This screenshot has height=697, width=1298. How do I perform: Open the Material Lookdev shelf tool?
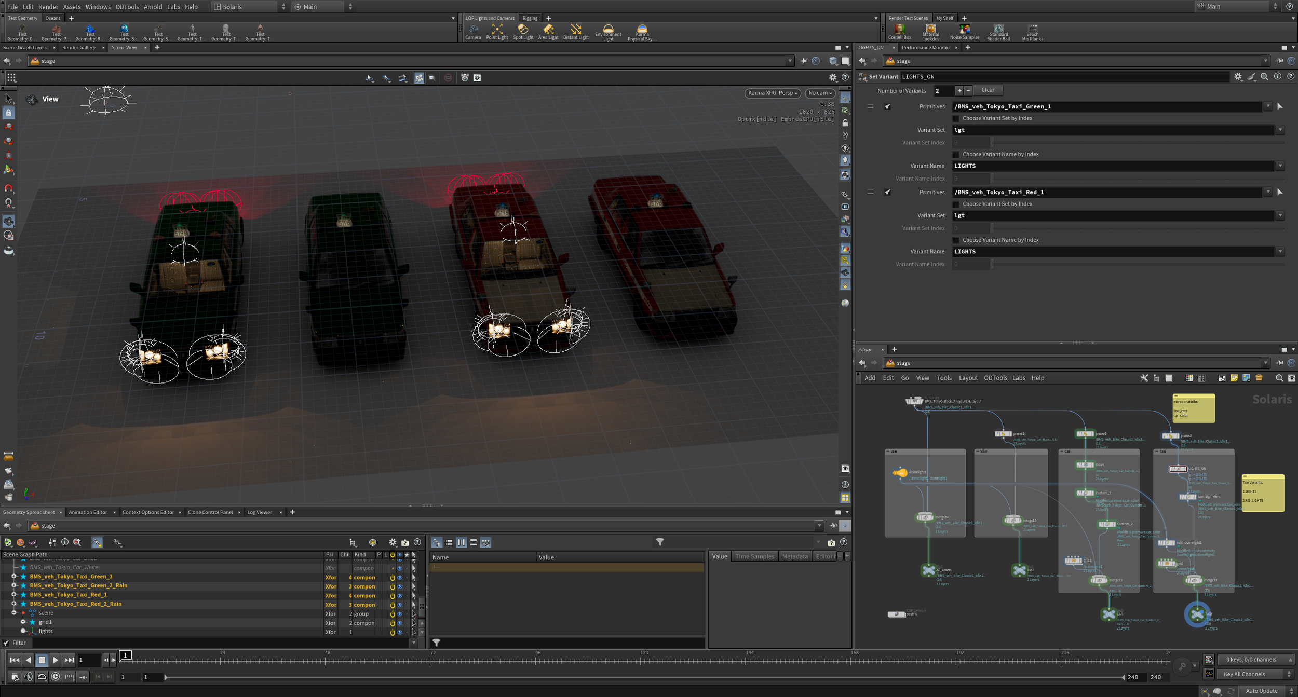[x=930, y=33]
